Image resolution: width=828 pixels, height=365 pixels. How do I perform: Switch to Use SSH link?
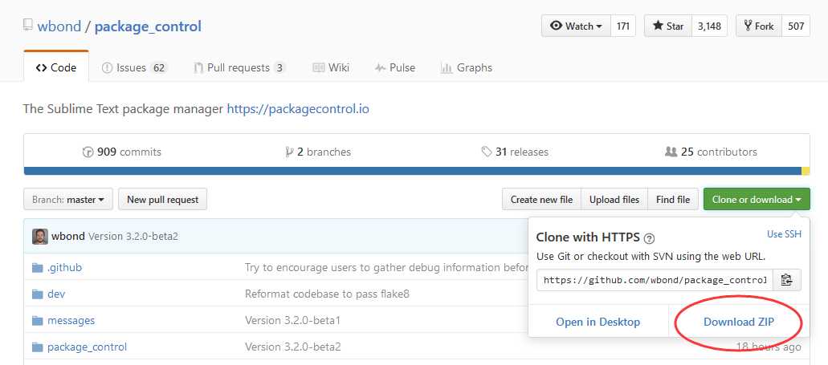click(784, 234)
